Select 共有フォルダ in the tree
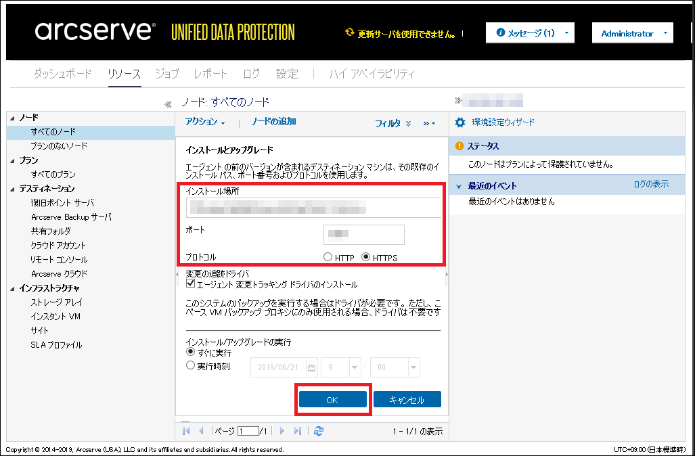The height and width of the screenshot is (456, 695). pos(51,231)
